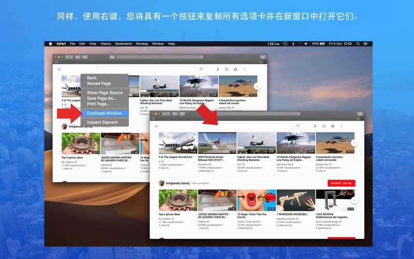Click YouTube upload icon in front window
The image size is (414, 259).
pos(315,126)
